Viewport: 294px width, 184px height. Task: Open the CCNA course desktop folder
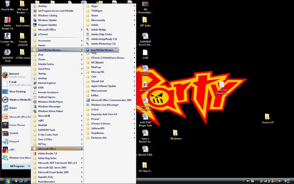(23, 54)
